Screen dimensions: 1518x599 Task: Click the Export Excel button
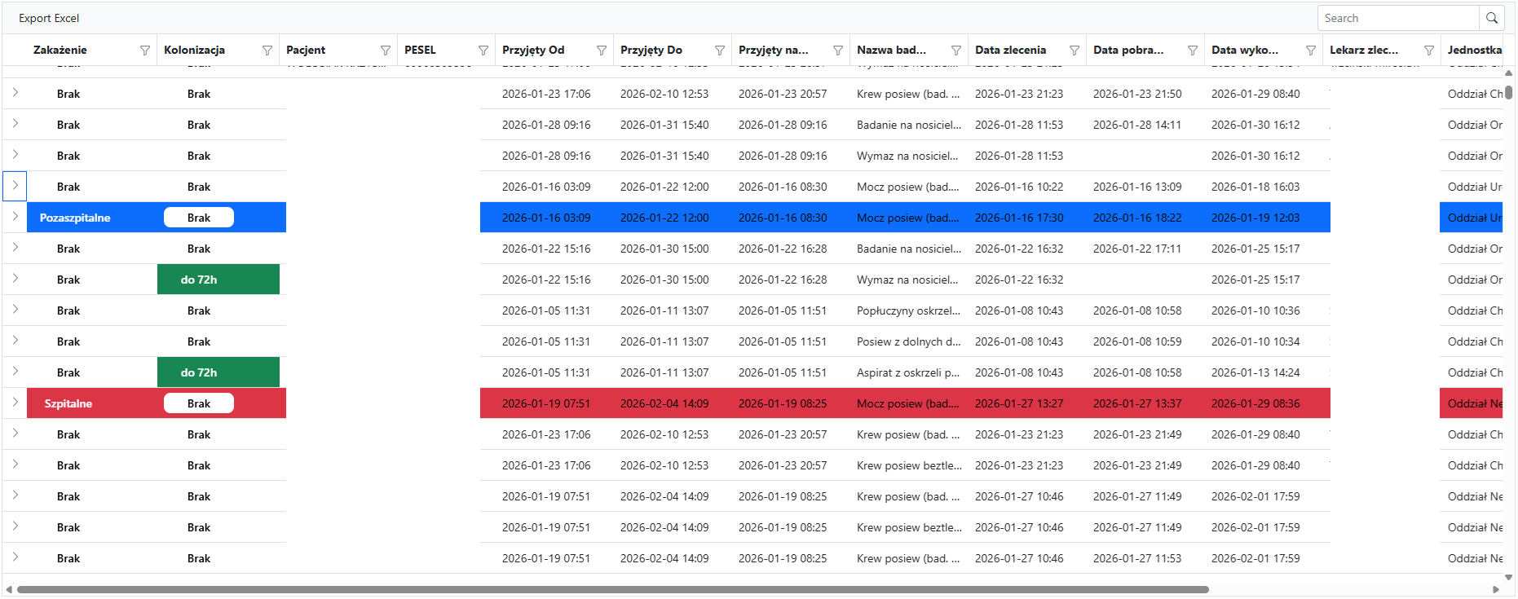click(49, 18)
